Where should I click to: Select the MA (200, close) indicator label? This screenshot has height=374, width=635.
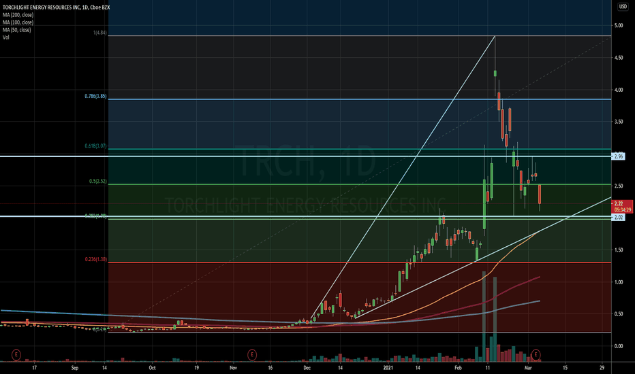point(18,15)
